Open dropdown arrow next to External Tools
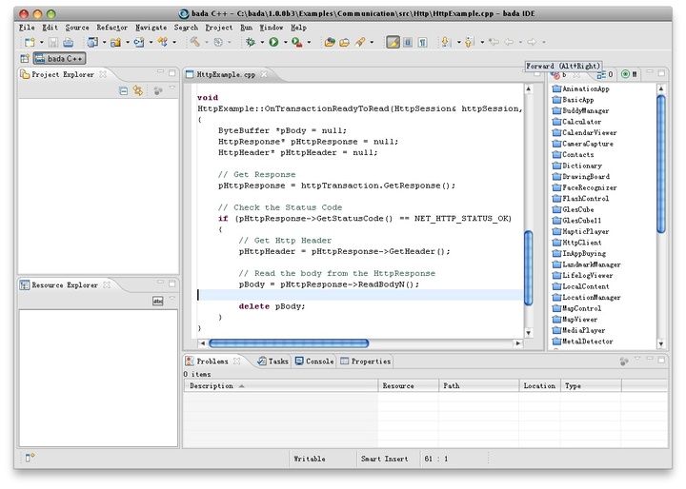The image size is (686, 489). point(309,43)
